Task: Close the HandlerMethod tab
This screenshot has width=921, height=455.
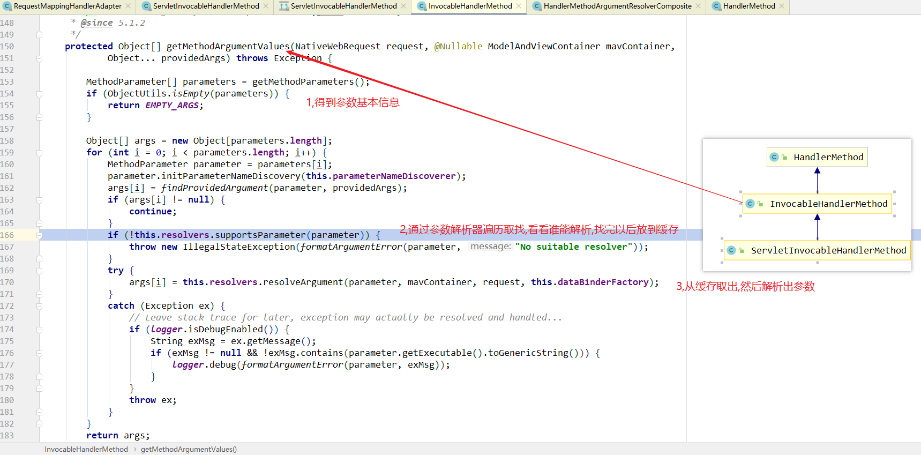Action: (x=782, y=6)
